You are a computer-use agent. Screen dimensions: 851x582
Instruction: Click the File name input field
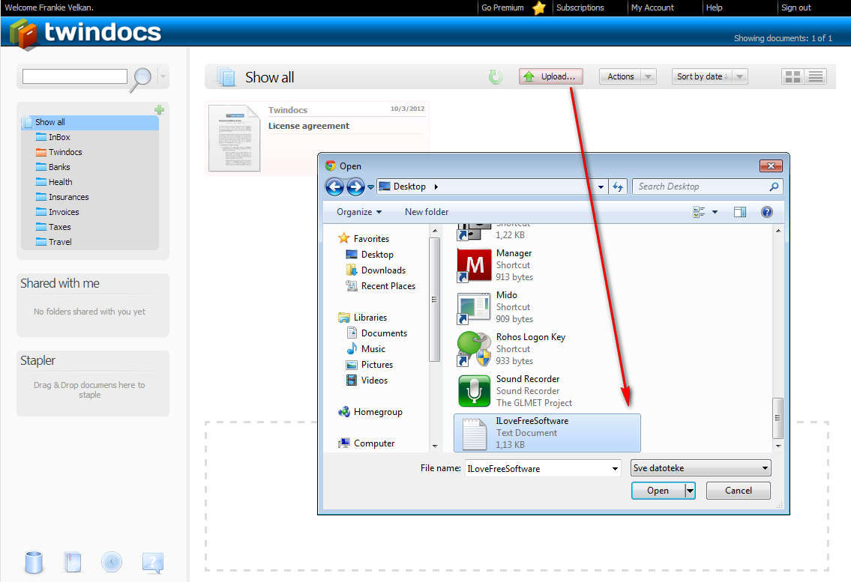click(x=538, y=469)
